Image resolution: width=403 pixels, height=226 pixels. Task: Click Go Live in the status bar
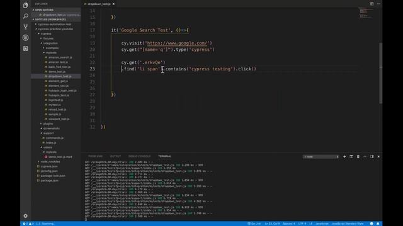pyautogui.click(x=254, y=223)
